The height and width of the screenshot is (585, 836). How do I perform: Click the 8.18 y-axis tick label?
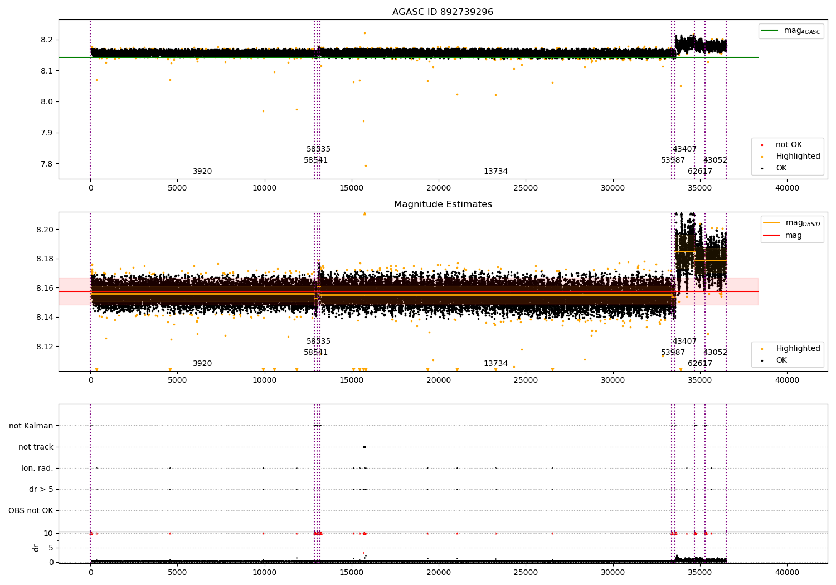click(x=45, y=259)
